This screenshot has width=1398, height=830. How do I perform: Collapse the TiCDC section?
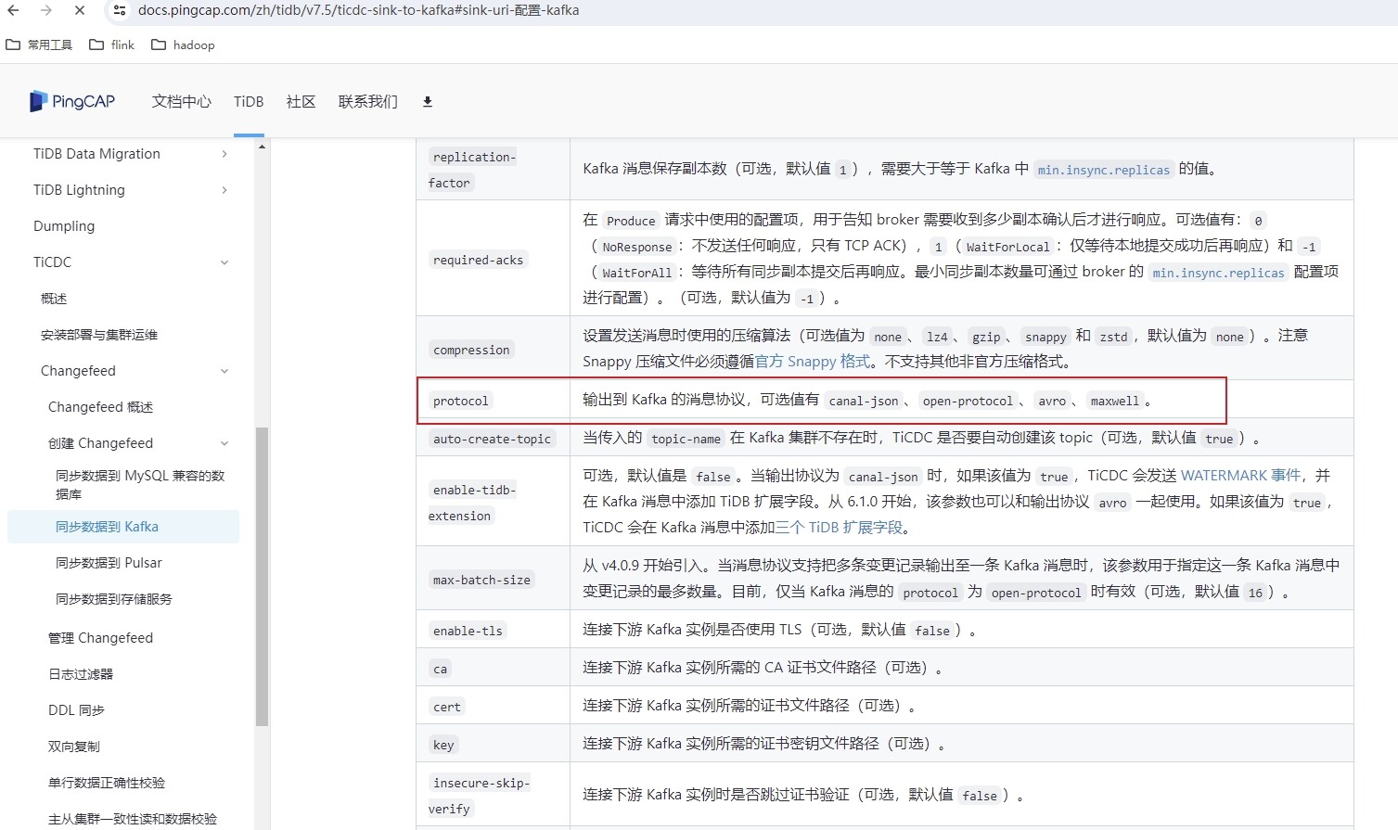(224, 262)
